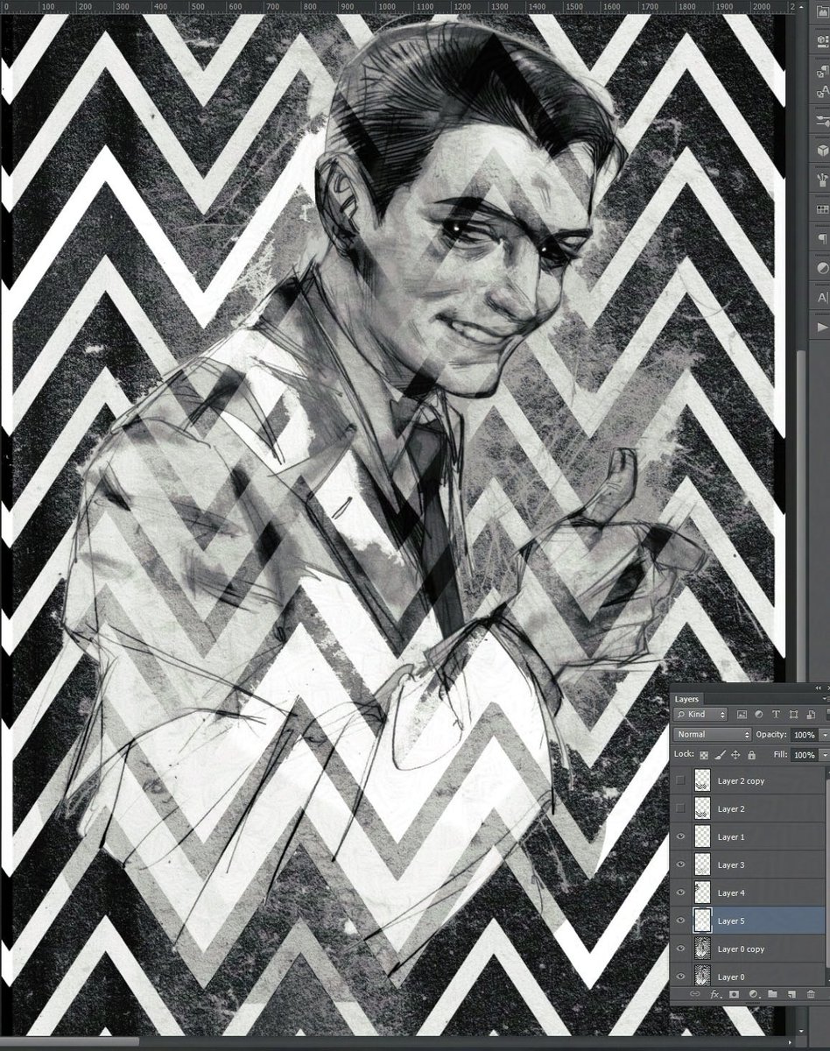Filter layers by type layers icon
Viewport: 830px width, 1051px height.
click(776, 715)
